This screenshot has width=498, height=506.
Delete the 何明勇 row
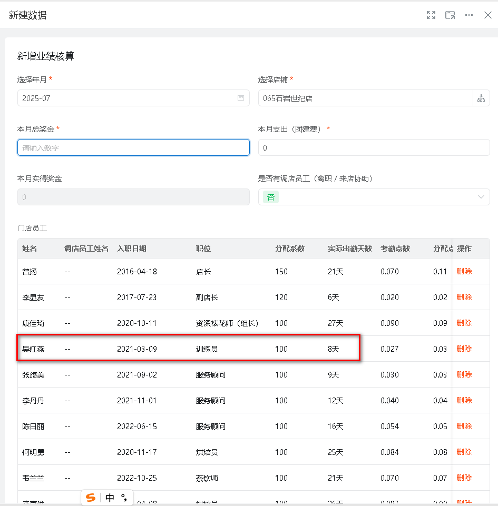click(464, 452)
